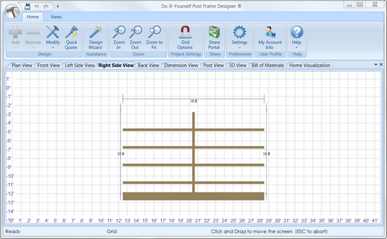This screenshot has width=387, height=239.
Task: Launch the Quick Quote tool
Action: 71,37
